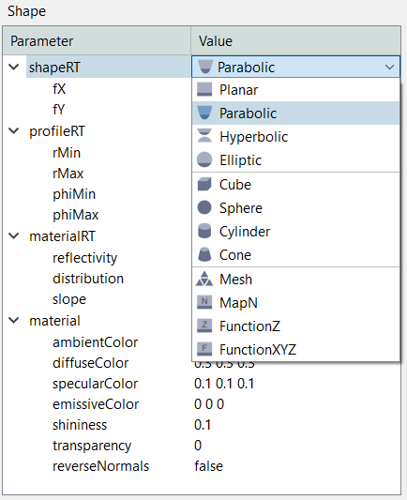Choose Sphere shape label
Screen dimensions: 407x500
[x=241, y=208]
